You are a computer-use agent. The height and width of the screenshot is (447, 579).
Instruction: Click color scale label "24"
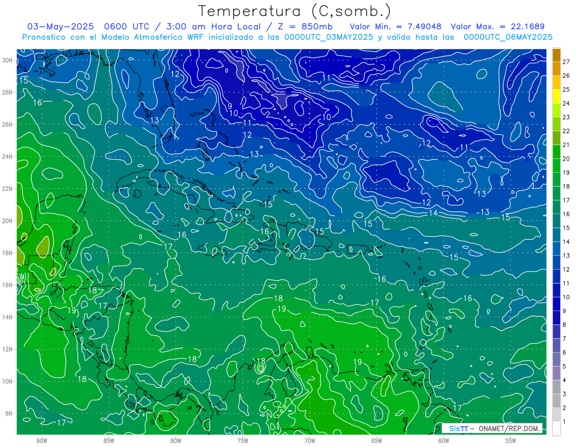point(566,103)
